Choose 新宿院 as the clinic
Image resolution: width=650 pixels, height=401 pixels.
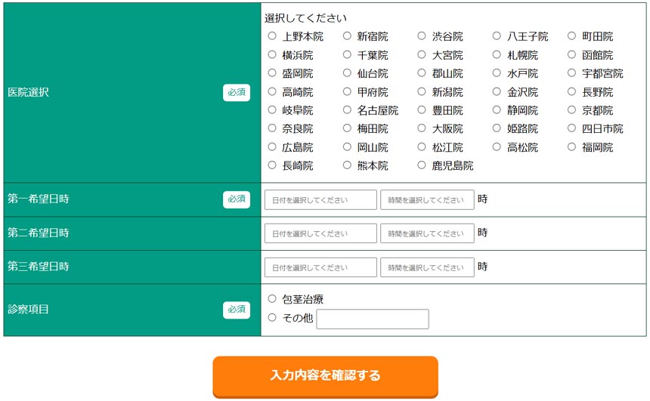(x=347, y=36)
